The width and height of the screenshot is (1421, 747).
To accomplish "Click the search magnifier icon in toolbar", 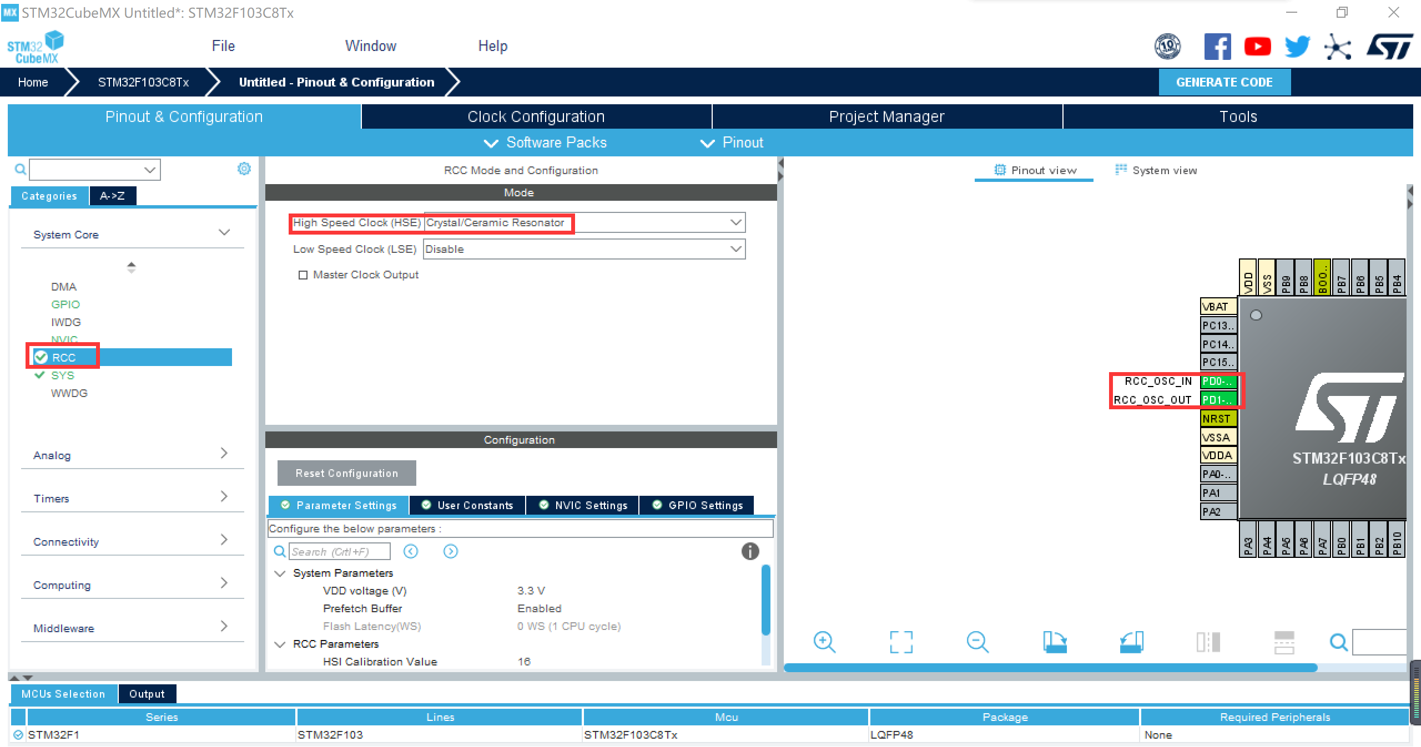I will click(x=1337, y=642).
